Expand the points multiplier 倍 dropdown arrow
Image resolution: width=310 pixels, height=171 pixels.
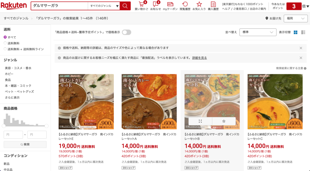click(308, 7)
